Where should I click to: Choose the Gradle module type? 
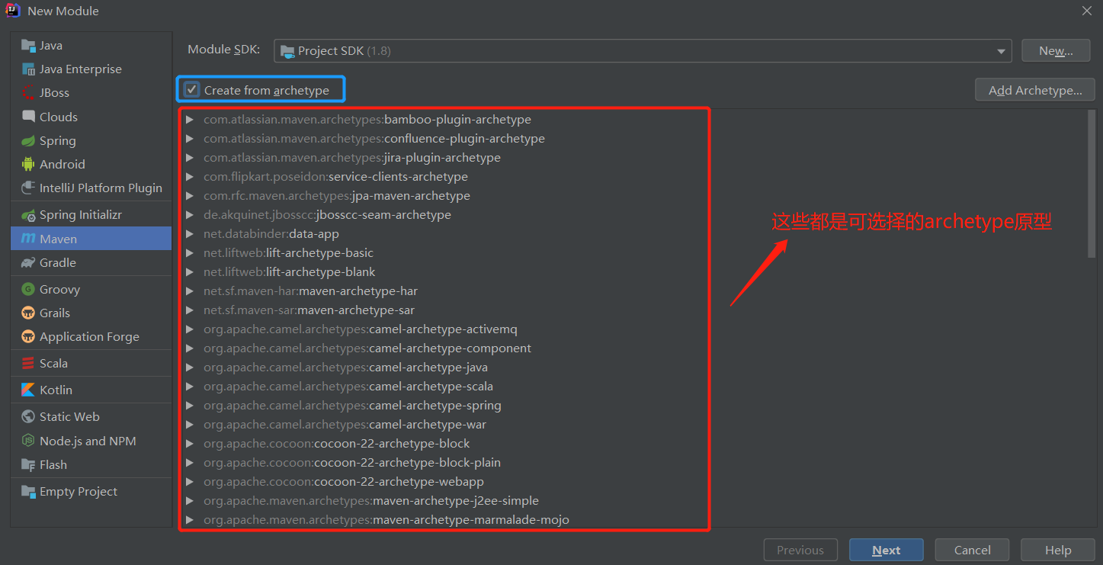tap(91, 263)
